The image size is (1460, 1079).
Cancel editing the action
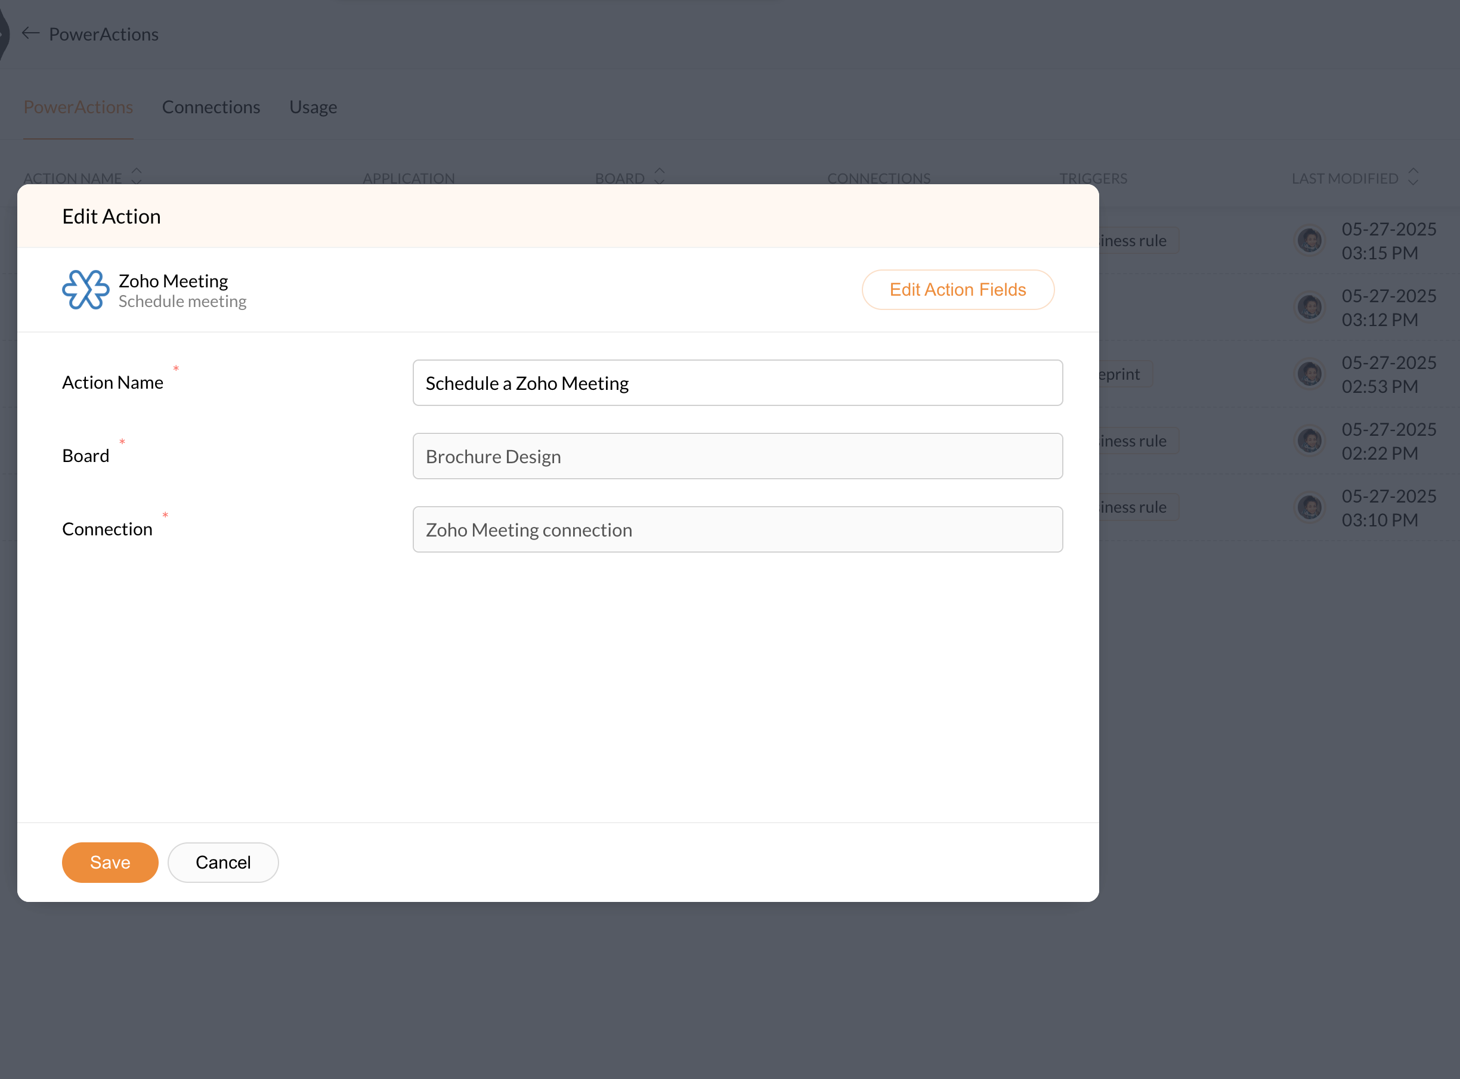click(223, 862)
